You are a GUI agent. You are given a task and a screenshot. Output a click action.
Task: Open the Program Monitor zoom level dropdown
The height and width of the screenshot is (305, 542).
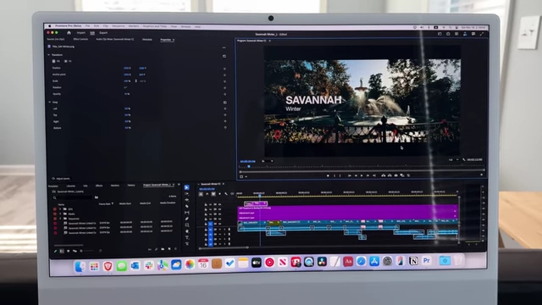[x=268, y=161]
